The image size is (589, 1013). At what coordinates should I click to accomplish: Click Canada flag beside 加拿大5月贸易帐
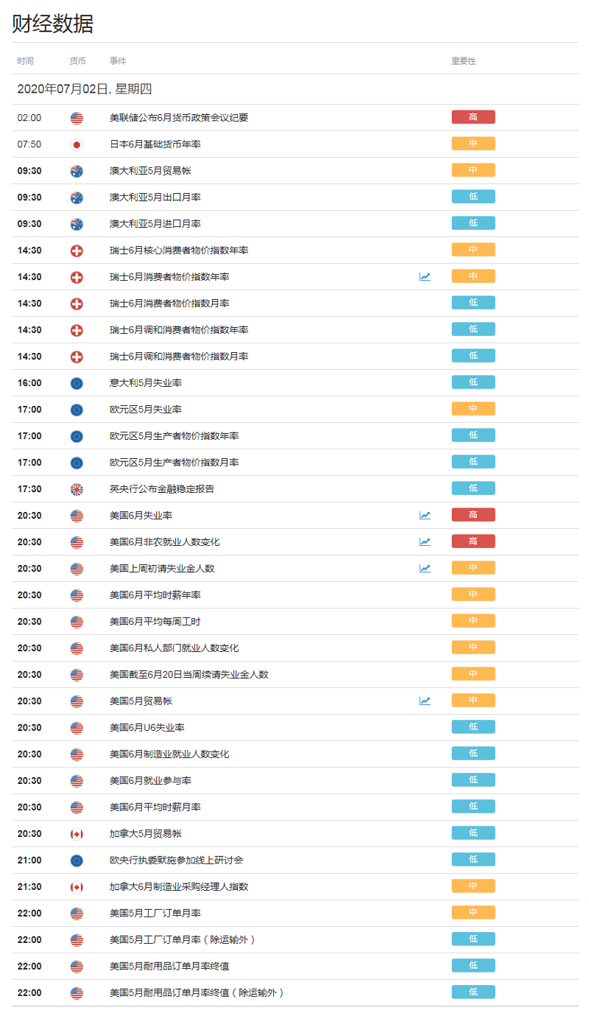click(x=77, y=834)
